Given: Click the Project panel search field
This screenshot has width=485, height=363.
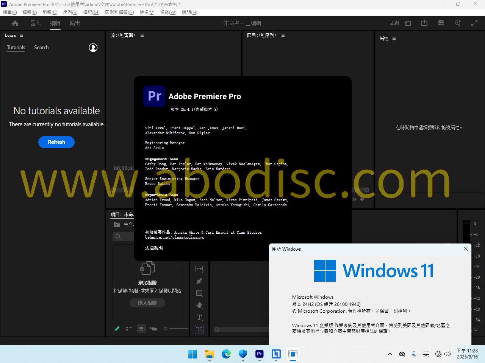Looking at the screenshot, I should click(x=124, y=237).
